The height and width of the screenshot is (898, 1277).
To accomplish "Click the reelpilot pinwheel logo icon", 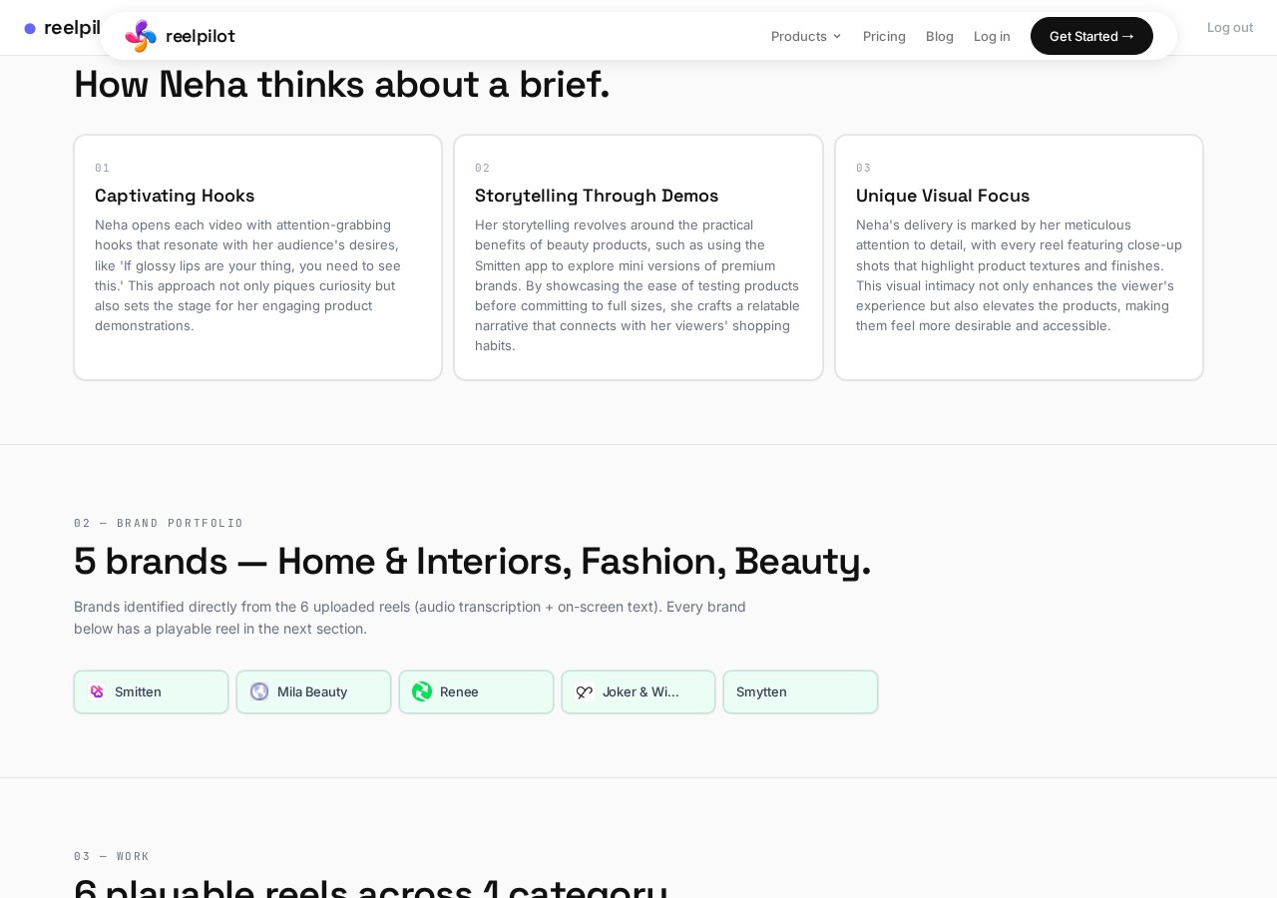I will [141, 36].
